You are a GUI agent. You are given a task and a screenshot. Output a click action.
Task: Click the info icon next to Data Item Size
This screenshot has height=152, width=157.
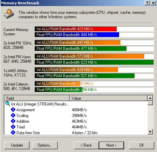pyautogui.click(x=13, y=132)
